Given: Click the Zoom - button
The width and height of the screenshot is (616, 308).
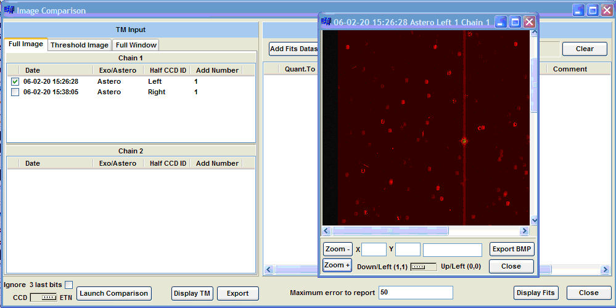Looking at the screenshot, I should (337, 249).
